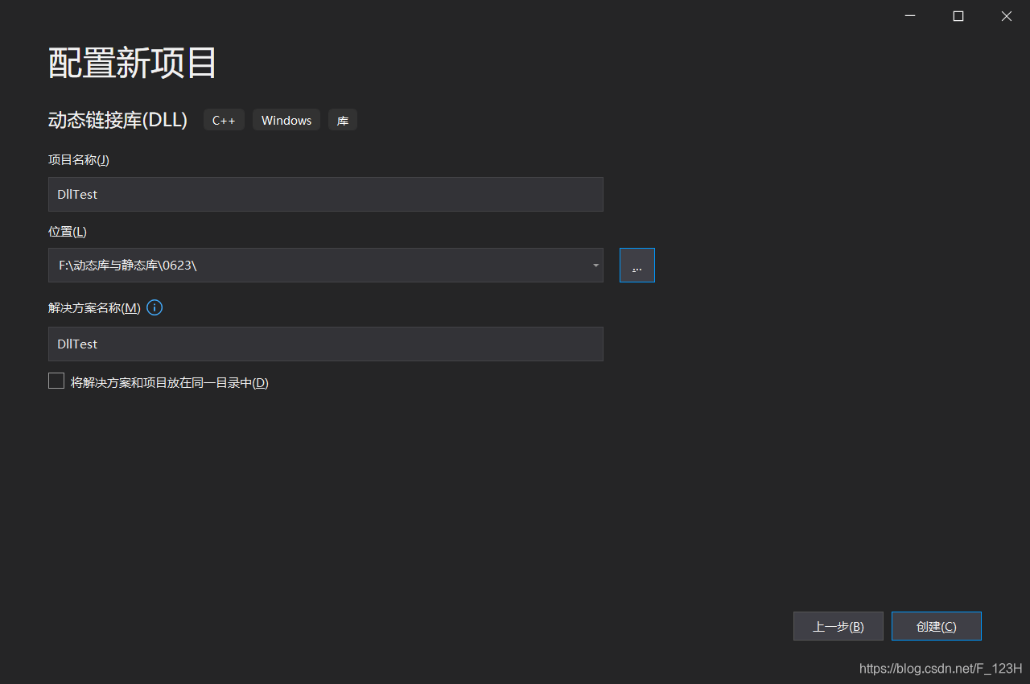Click the 解决方案名称(M) label
The image size is (1030, 684).
(x=95, y=308)
